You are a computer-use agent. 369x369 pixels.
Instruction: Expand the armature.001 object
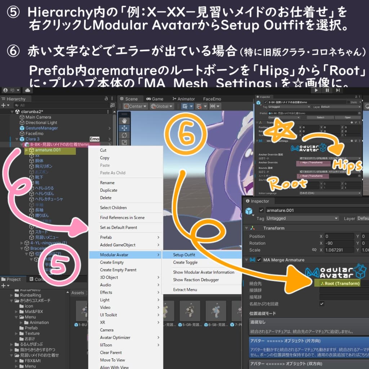(26, 150)
